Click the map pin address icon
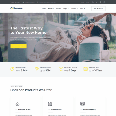116x116 pixels. pyautogui.click(x=37, y=2)
